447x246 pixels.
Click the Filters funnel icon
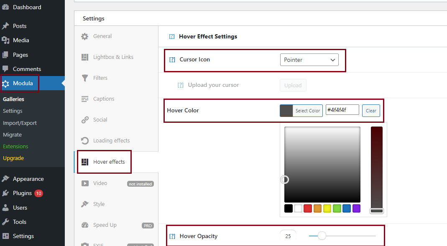coord(85,78)
